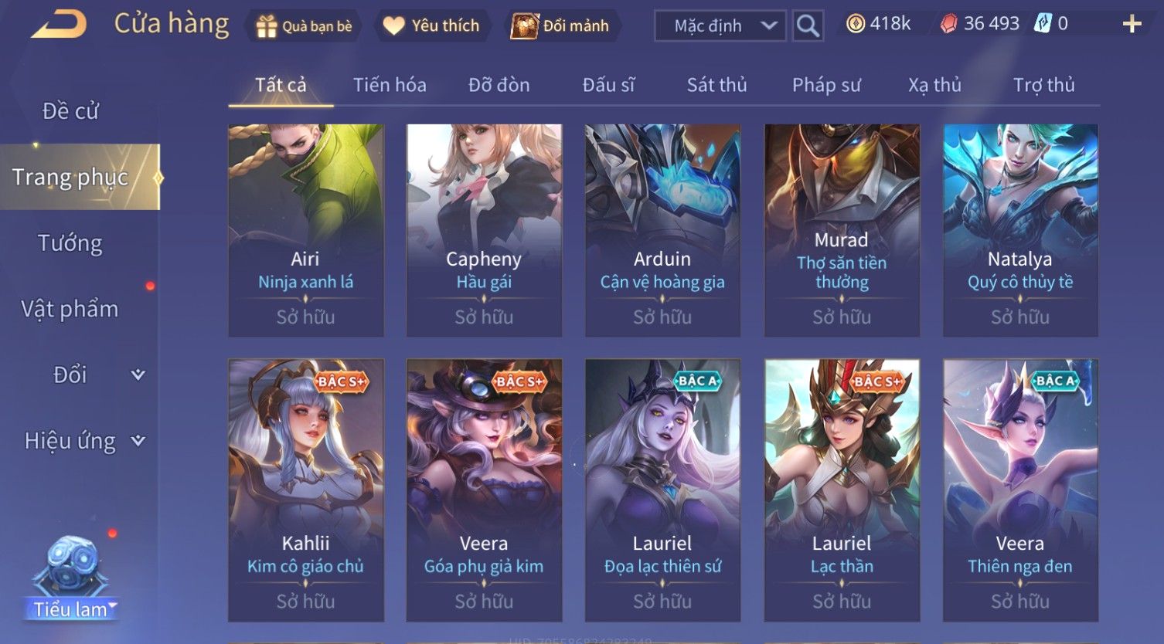This screenshot has width=1164, height=644.
Task: Open the gold coin balance 418k
Action: click(x=879, y=24)
